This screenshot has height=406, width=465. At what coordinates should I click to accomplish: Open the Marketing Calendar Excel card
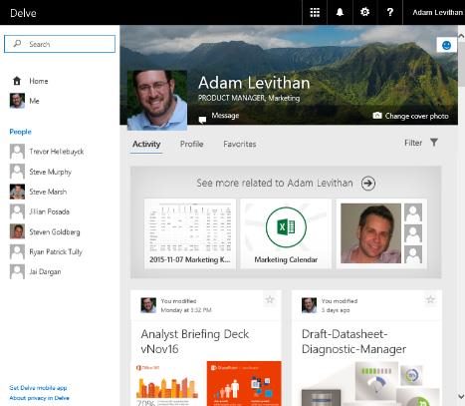286,233
